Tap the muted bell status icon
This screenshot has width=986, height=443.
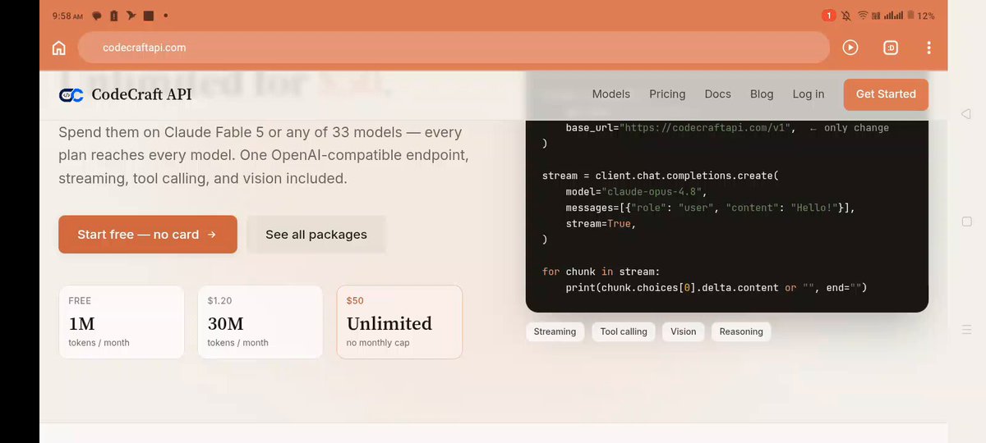(846, 16)
